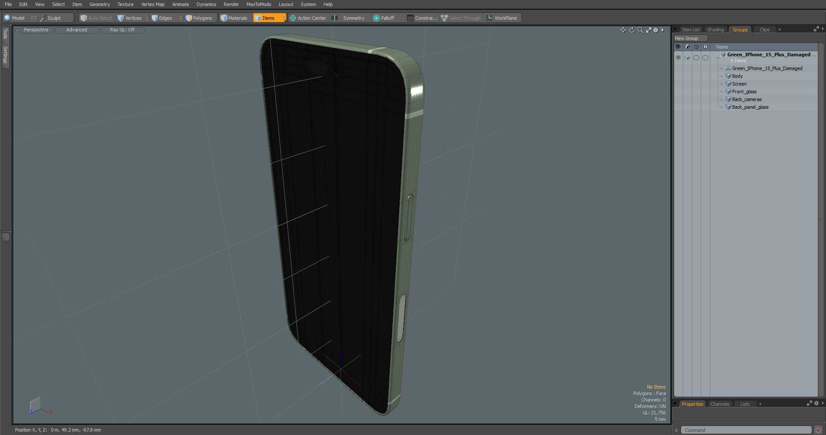Collapse the Green_IPhone_15_Plus_Damaged group
Viewport: 826px width, 435px height.
[717, 57]
